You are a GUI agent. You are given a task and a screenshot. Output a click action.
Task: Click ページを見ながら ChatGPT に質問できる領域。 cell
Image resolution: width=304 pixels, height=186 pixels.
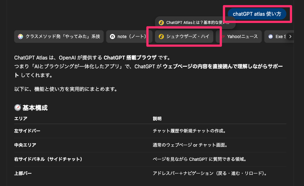tap(200, 159)
